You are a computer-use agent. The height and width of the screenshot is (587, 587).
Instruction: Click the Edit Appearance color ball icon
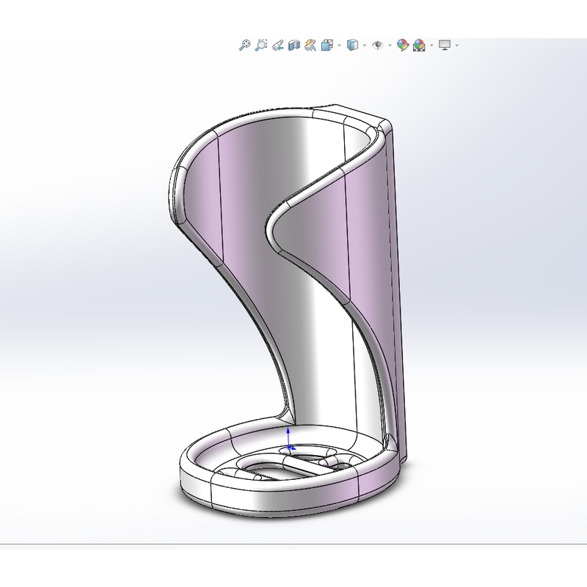[x=402, y=45]
